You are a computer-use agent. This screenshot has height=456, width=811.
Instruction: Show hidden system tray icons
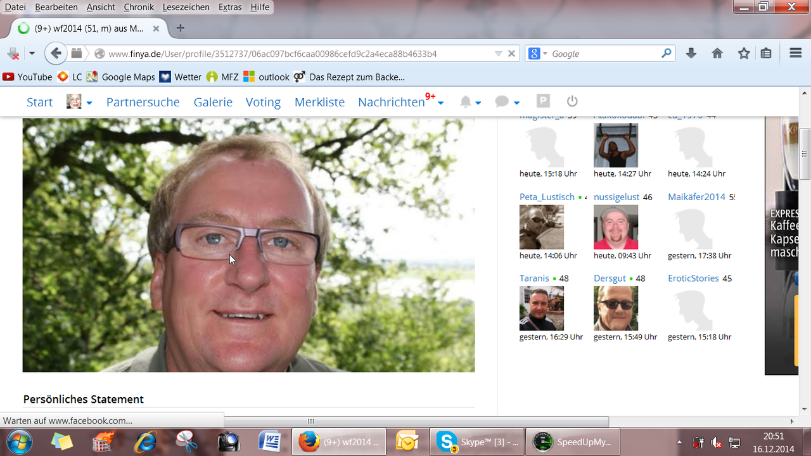[x=679, y=442]
